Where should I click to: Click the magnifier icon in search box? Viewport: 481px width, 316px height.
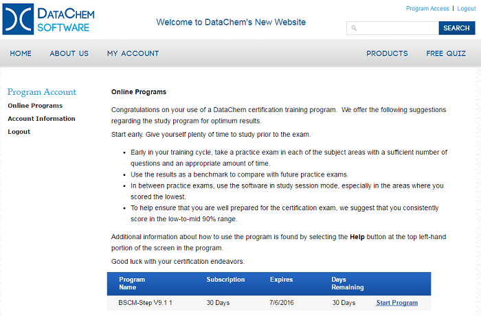click(x=354, y=28)
